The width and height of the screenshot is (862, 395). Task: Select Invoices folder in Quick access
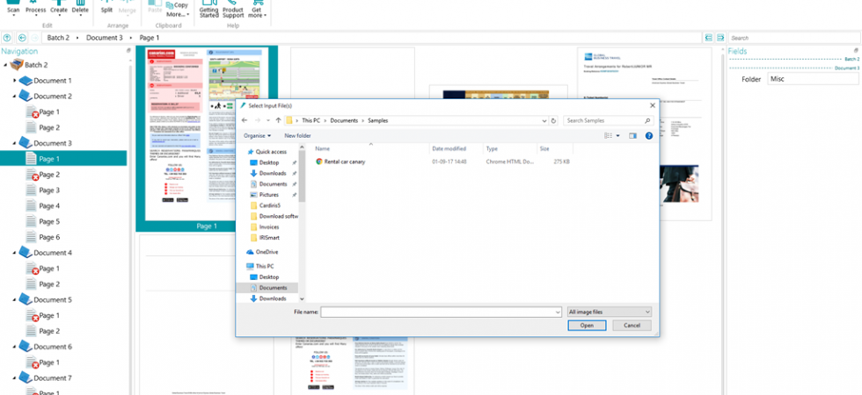coord(269,226)
